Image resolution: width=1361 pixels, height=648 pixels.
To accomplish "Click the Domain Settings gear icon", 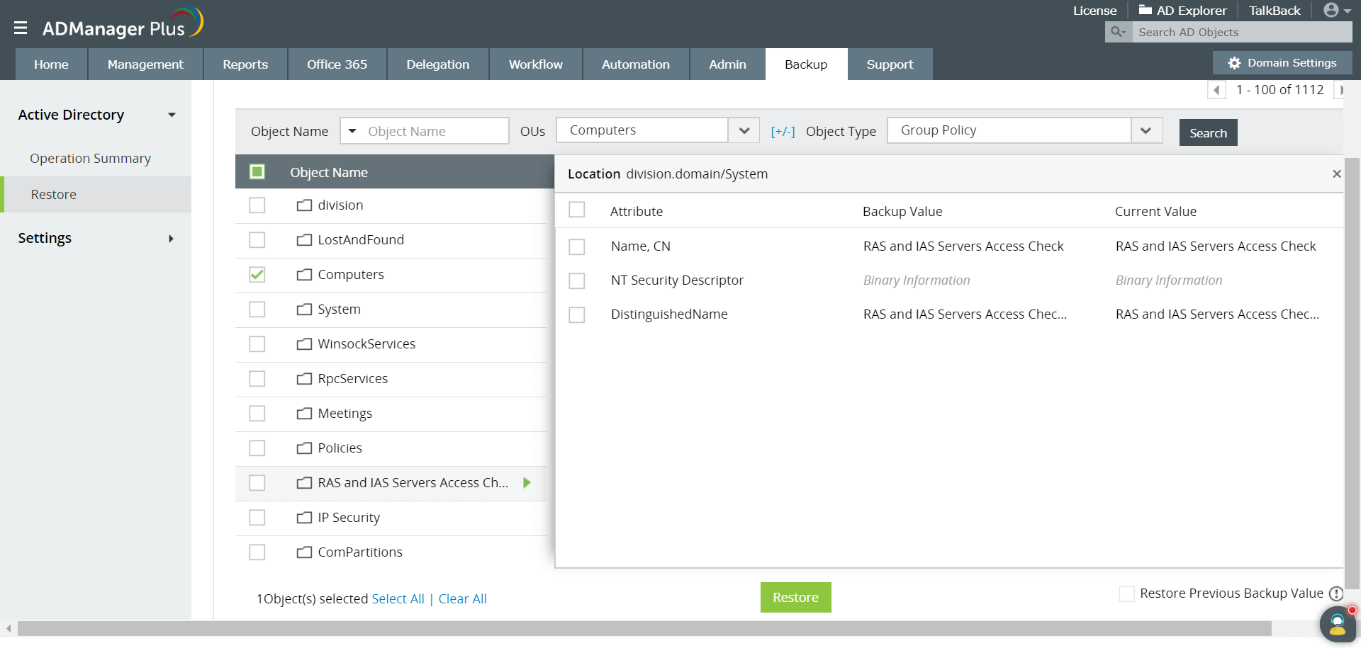I will click(1234, 63).
